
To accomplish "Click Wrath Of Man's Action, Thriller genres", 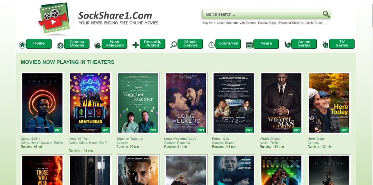I will [270, 143].
